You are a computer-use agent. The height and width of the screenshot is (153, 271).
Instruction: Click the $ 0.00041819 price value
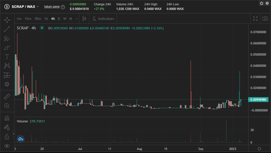pyautogui.click(x=79, y=9)
